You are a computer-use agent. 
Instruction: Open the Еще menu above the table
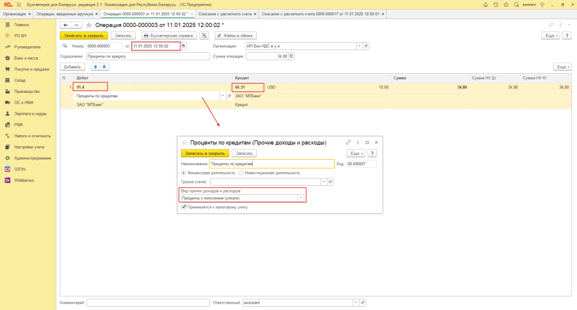(563, 67)
